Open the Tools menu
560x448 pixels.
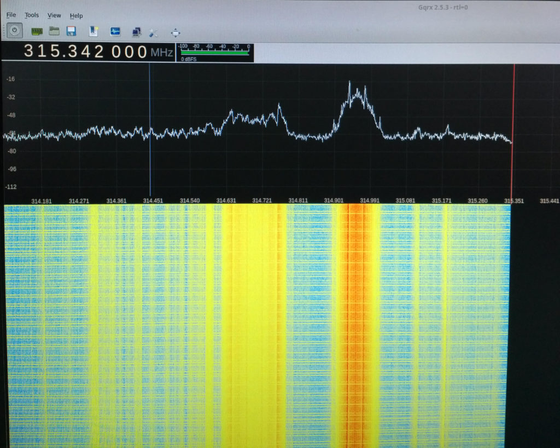click(32, 15)
